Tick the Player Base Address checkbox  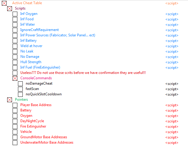pos(15,105)
